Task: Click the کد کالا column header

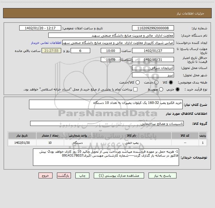Action: (x=185, y=136)
